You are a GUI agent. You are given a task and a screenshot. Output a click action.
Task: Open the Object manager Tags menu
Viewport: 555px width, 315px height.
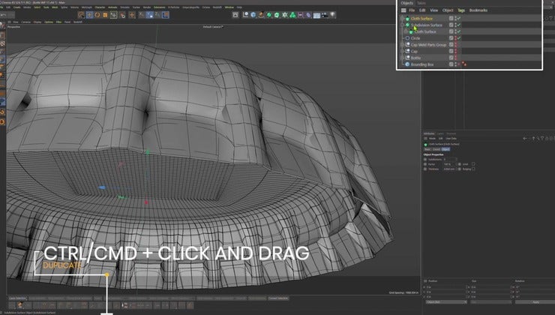(461, 10)
